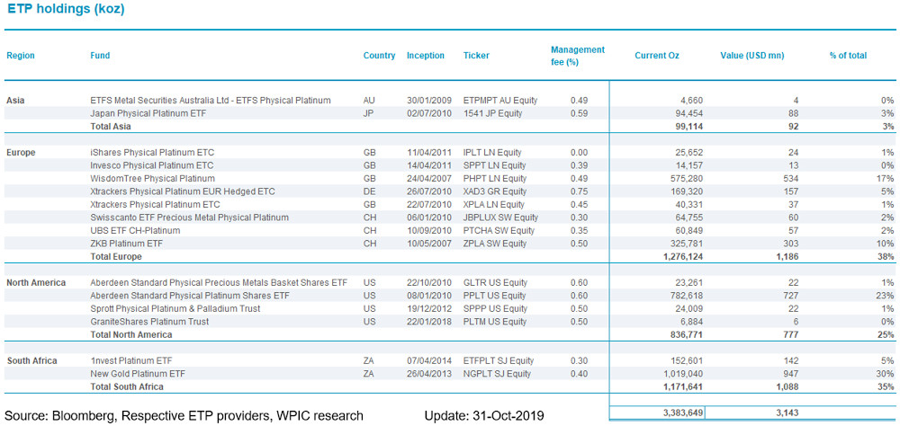Viewport: 900px width, 426px height.
Task: Click the 'Country' column header
Action: tap(380, 56)
